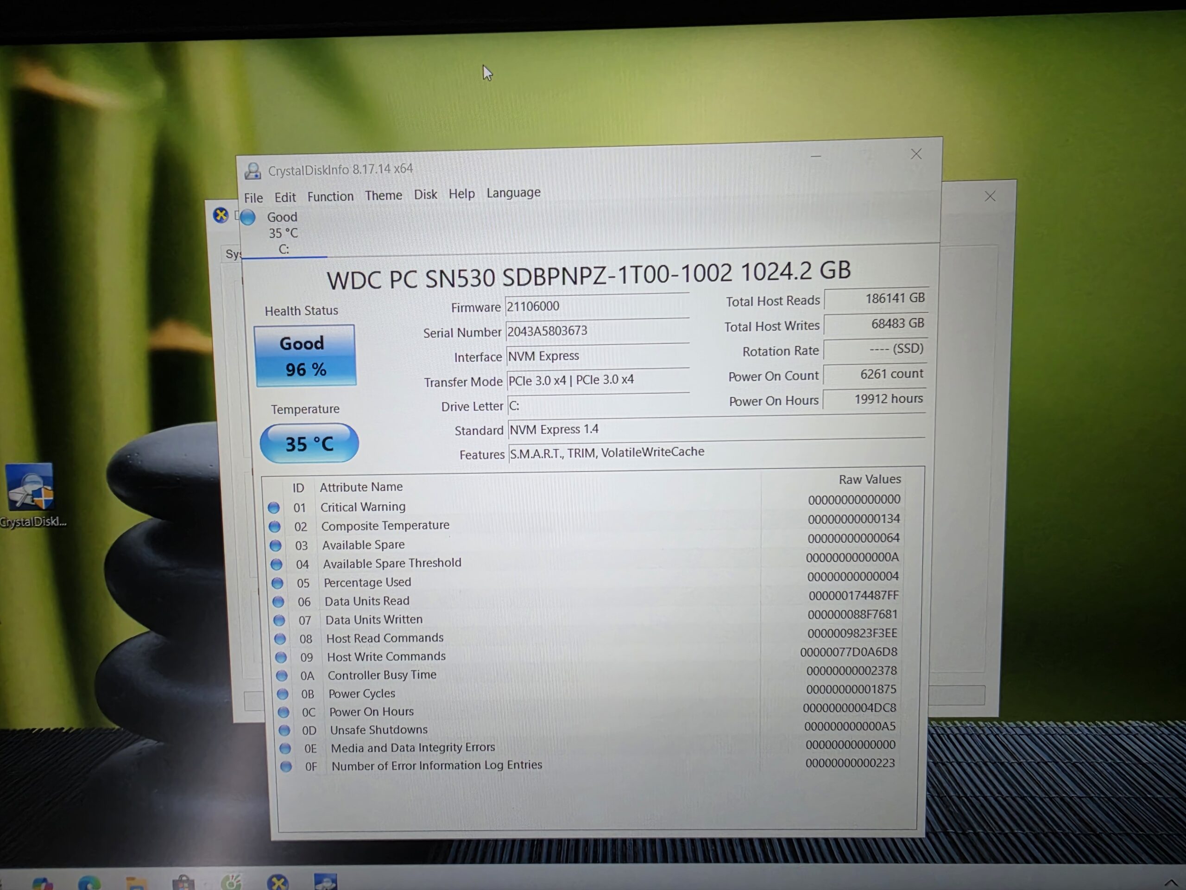Open File Explorer from the taskbar
The image size is (1186, 890).
136,883
